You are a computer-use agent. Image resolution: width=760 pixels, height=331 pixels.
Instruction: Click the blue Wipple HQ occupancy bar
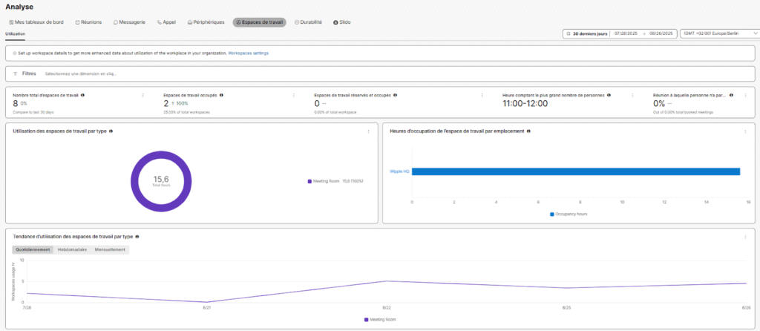576,171
